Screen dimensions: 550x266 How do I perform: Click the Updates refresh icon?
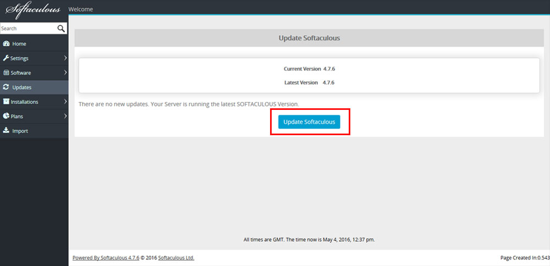point(6,87)
